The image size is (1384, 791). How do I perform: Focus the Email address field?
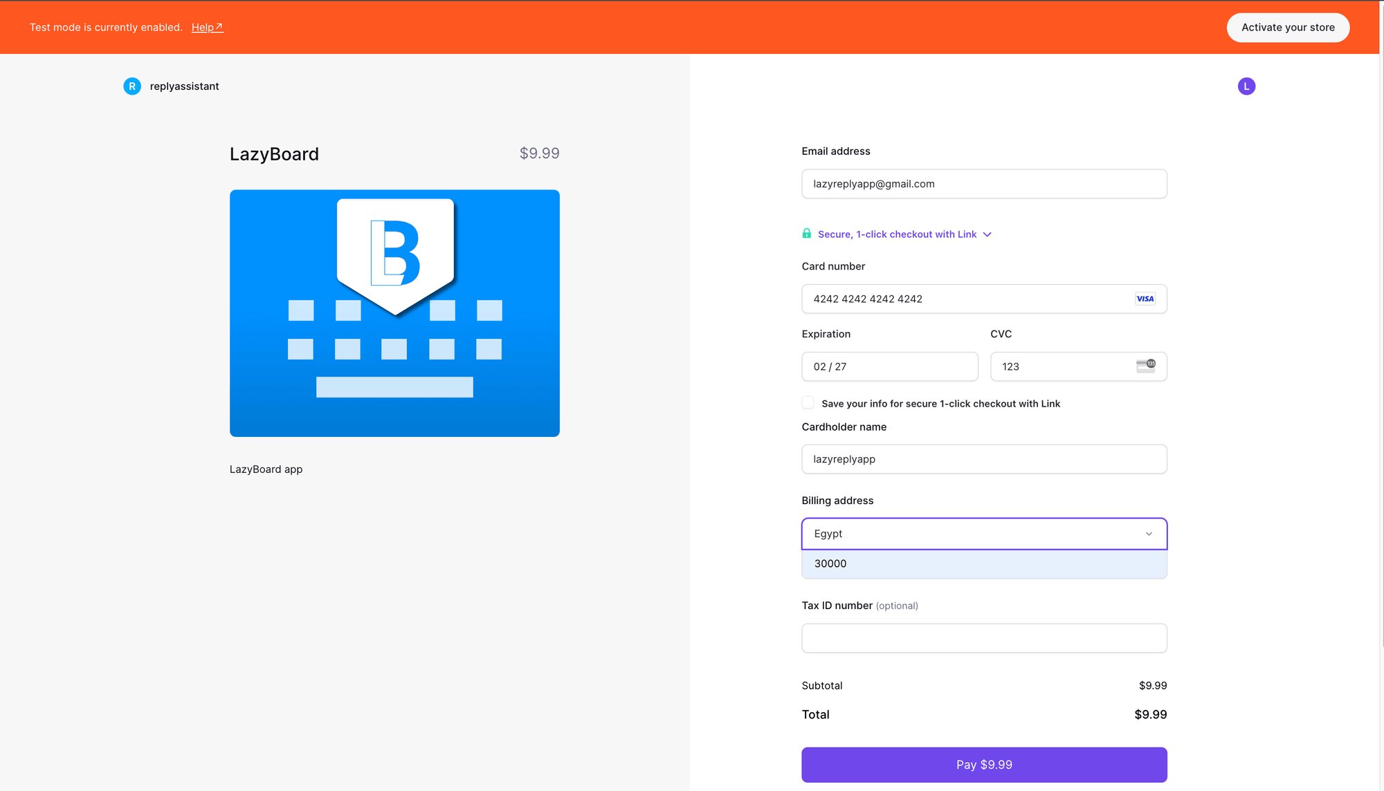click(x=983, y=184)
